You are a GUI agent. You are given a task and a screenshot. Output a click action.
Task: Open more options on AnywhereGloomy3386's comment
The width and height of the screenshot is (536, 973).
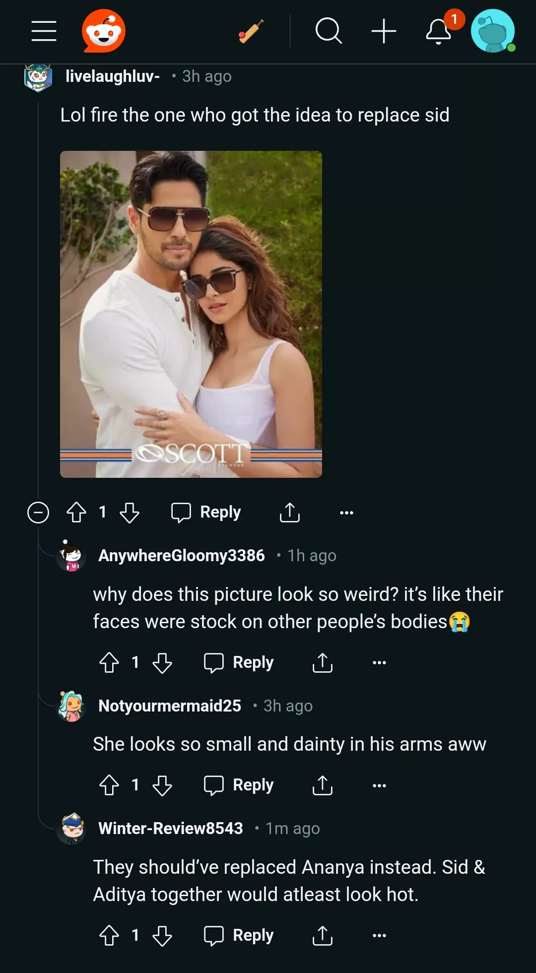coord(379,662)
